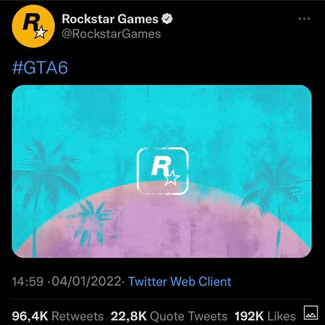Open the tweet's palm tree image
325x325 pixels.
162,171
